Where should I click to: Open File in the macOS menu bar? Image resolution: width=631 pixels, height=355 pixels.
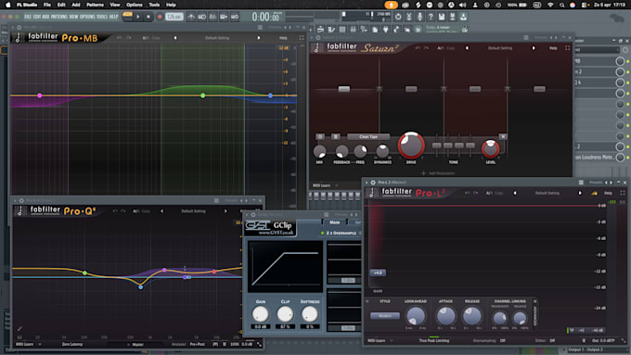47,5
